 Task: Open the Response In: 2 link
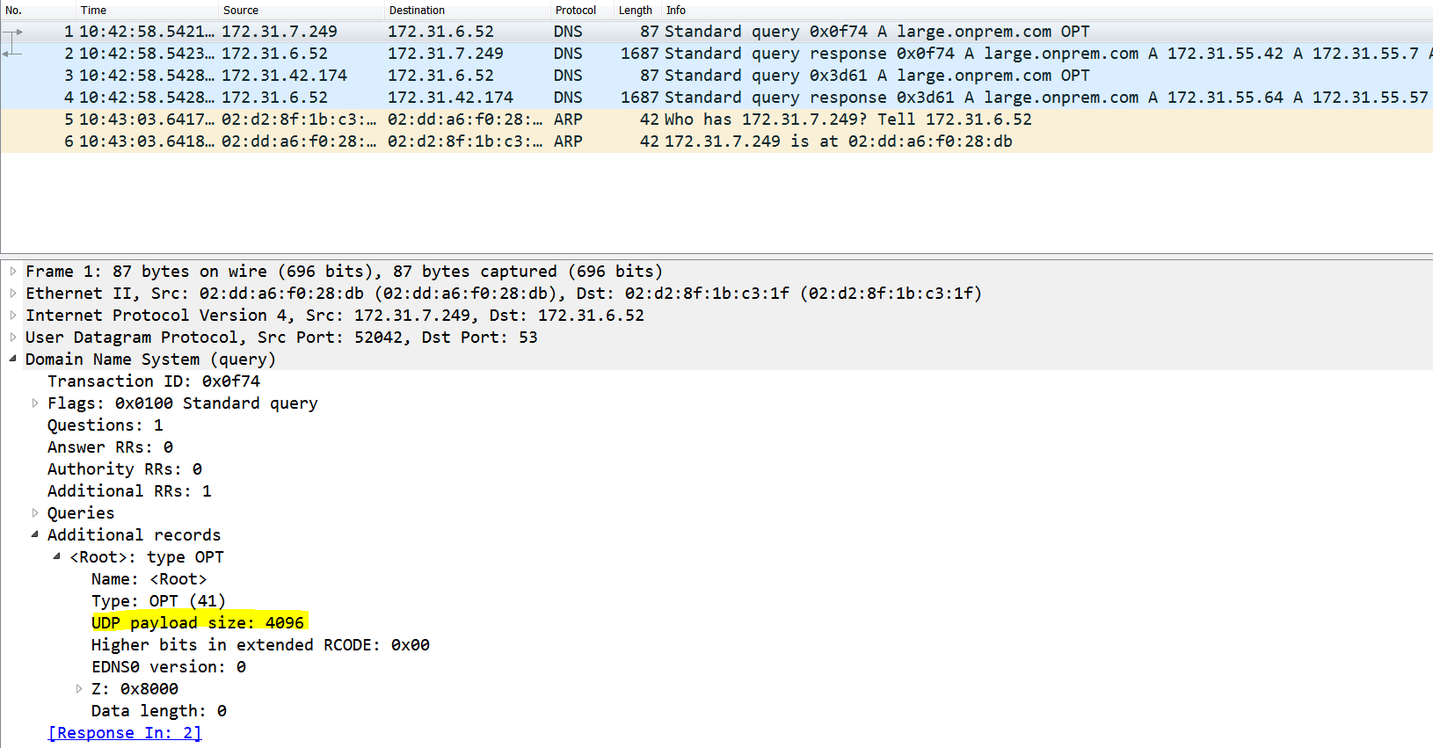pos(124,733)
